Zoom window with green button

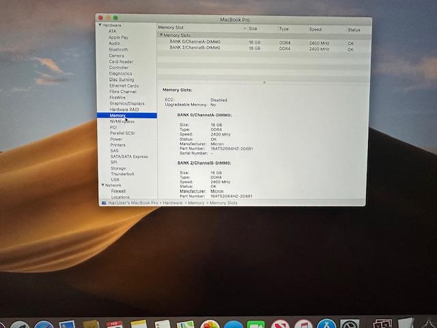(x=115, y=18)
